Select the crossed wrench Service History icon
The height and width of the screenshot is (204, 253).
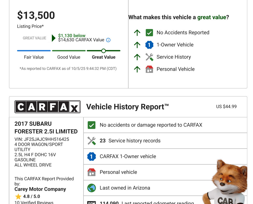(149, 57)
